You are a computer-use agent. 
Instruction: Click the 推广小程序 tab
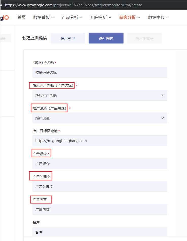(x=144, y=38)
